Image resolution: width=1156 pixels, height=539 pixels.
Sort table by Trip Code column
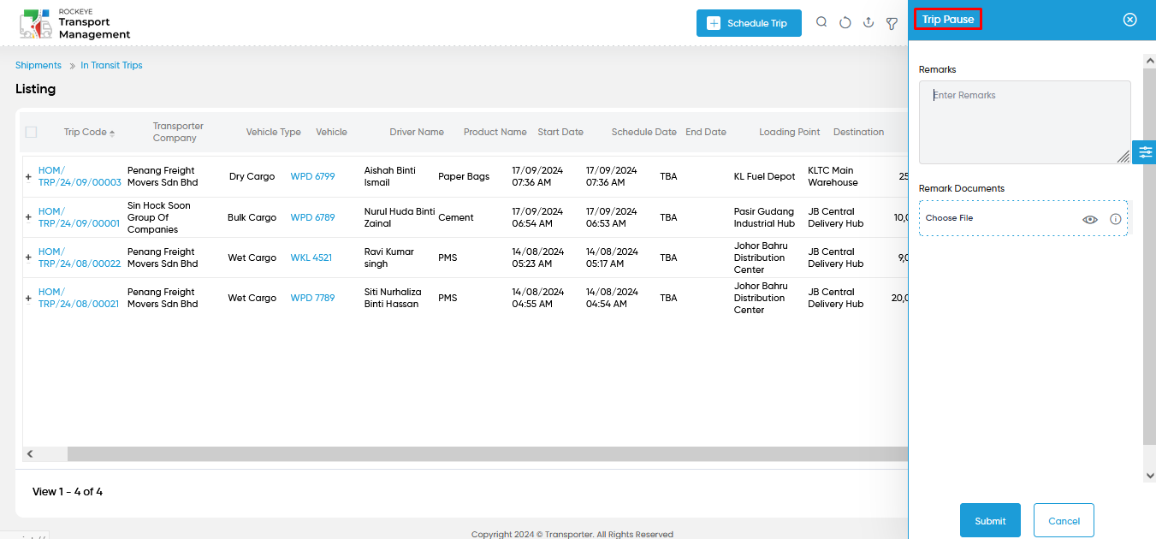89,133
